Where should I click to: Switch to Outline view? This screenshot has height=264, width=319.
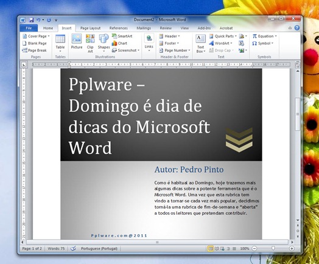228,249
